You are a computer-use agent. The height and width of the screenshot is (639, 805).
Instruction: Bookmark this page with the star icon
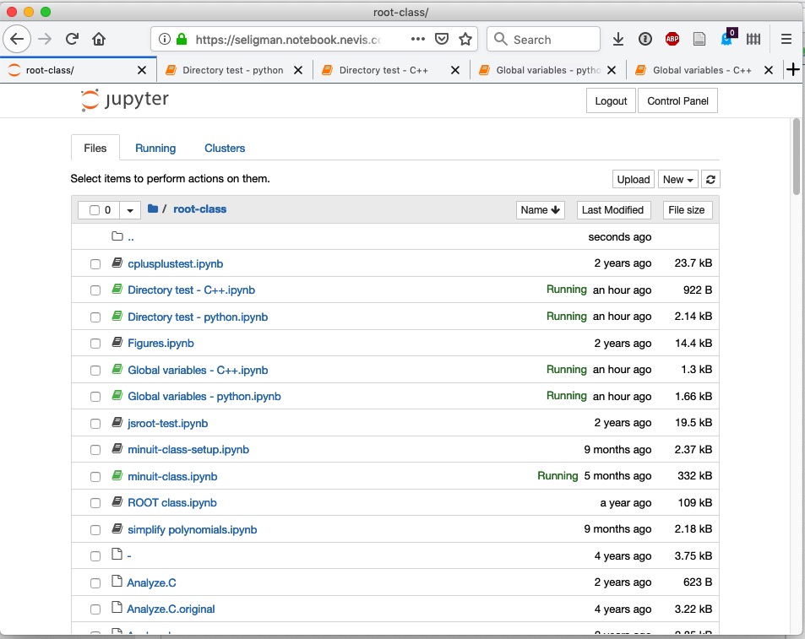pos(465,39)
